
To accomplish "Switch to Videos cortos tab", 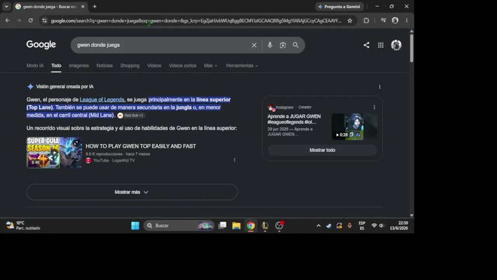I will pyautogui.click(x=182, y=66).
